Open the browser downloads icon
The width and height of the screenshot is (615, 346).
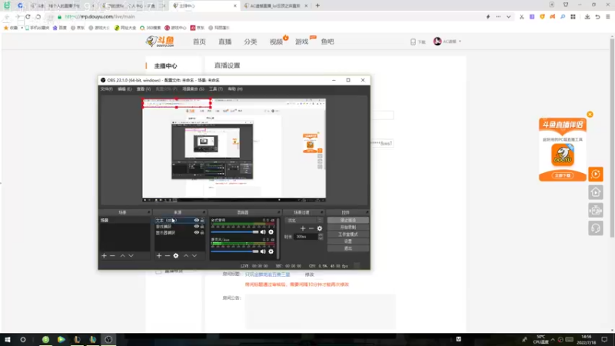pyautogui.click(x=587, y=17)
